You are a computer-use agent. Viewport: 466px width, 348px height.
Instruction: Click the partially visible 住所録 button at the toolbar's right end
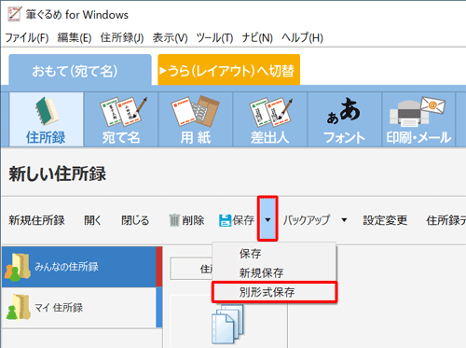click(x=445, y=220)
